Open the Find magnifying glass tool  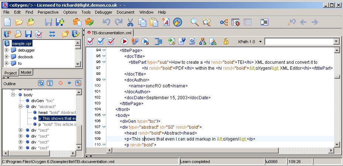(x=195, y=22)
